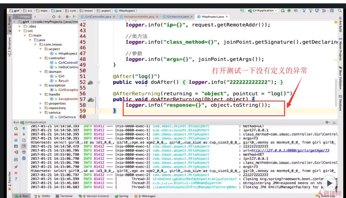This screenshot has width=346, height=198.
Task: Open Project Structure from toolbar icon
Action: point(332,11)
